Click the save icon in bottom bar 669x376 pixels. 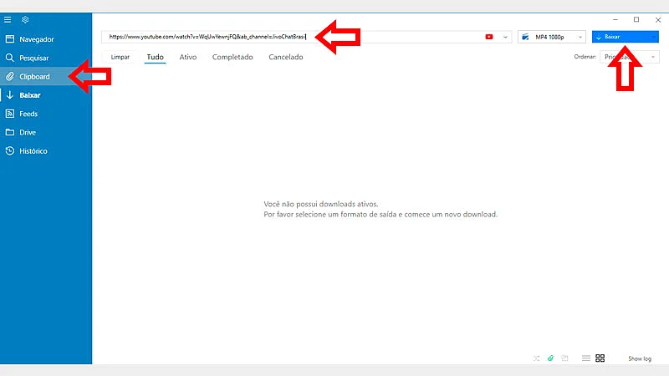[564, 358]
